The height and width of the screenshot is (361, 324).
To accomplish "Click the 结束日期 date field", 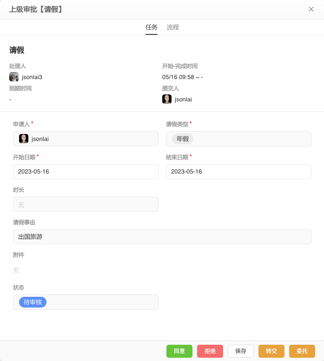I will [238, 172].
